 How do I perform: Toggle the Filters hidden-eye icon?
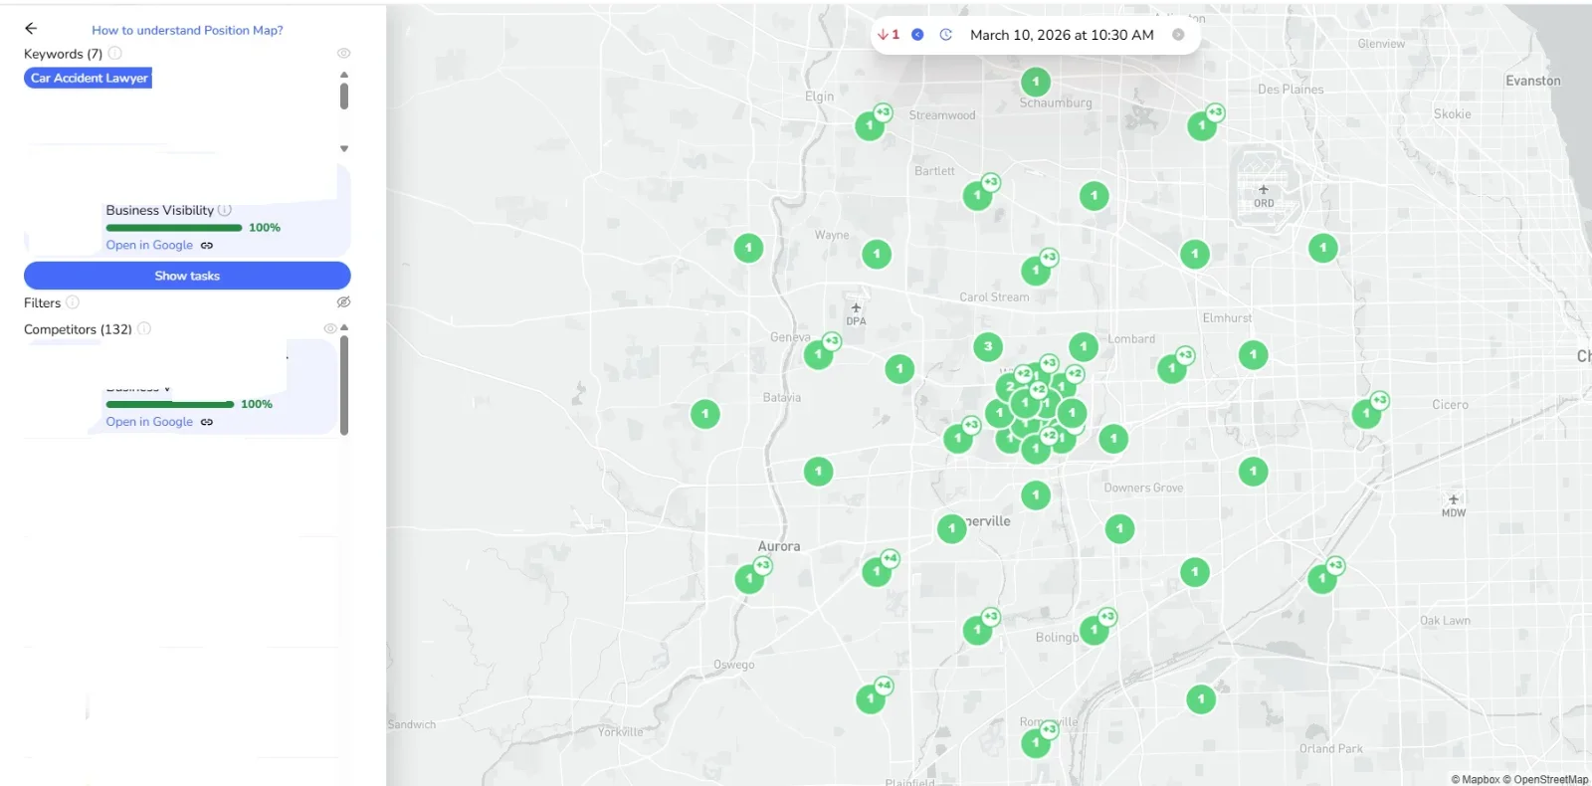tap(343, 302)
